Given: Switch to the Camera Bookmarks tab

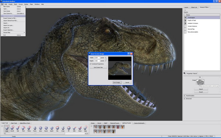Looking at the screenshot, I should [x=139, y=123].
